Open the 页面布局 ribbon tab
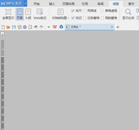The height and width of the screenshot is (130, 139). pyautogui.click(x=69, y=4)
